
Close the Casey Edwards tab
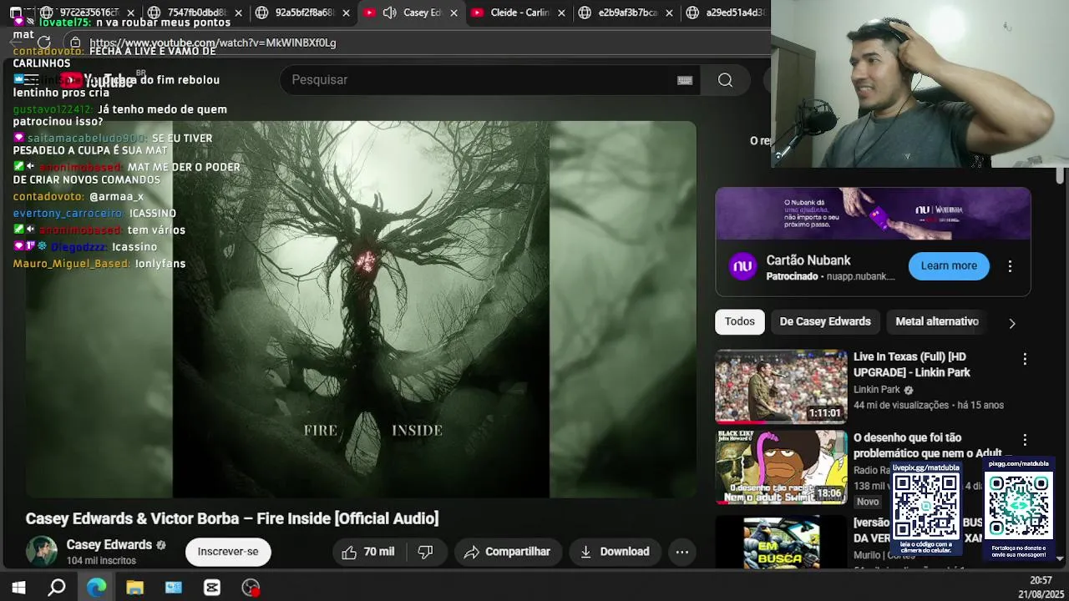453,13
